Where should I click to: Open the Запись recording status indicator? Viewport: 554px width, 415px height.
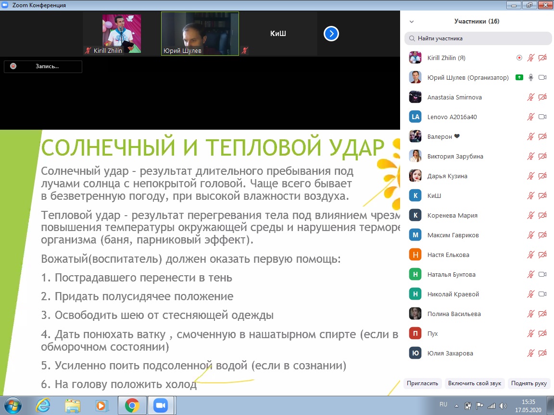[x=43, y=66]
